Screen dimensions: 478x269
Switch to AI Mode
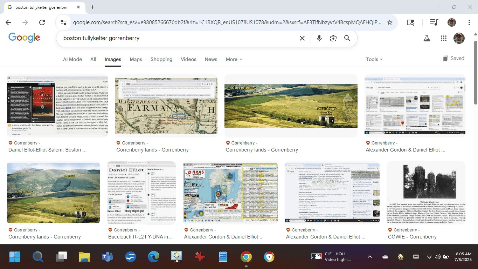point(72,59)
